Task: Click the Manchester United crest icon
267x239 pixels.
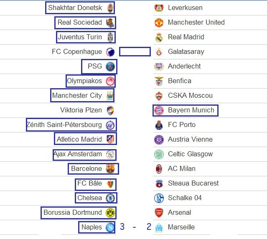Action: [x=159, y=23]
